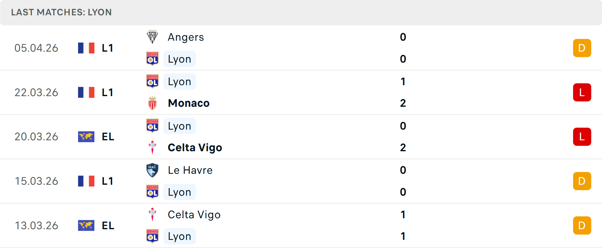602x248 pixels.
Task: Click Europa League flag icon beside 20.03.26
Action: tap(86, 137)
